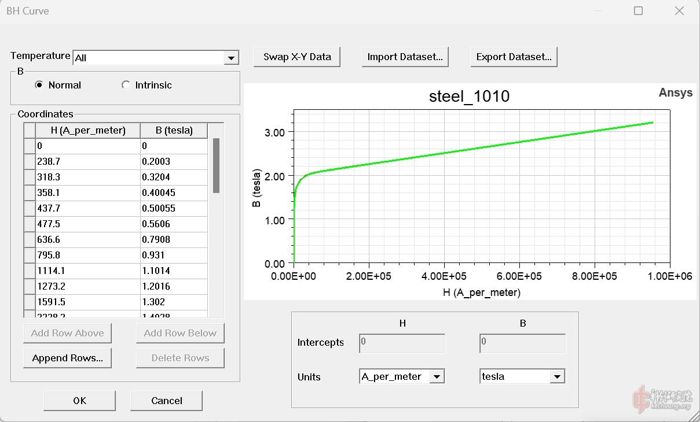The image size is (700, 422).
Task: Select the H cell with value 477.5
Action: (x=88, y=224)
